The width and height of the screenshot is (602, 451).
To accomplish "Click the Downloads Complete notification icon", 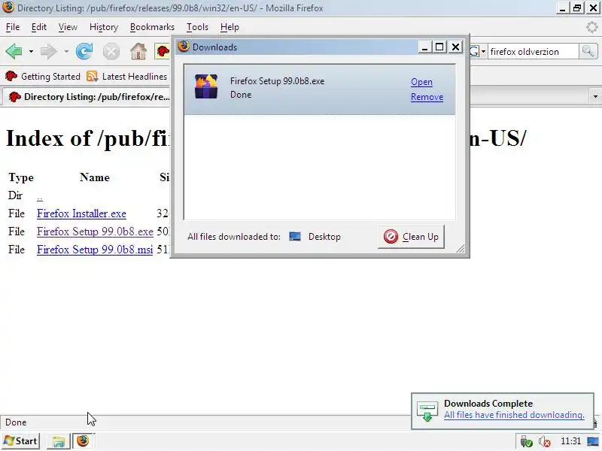I will [x=427, y=411].
